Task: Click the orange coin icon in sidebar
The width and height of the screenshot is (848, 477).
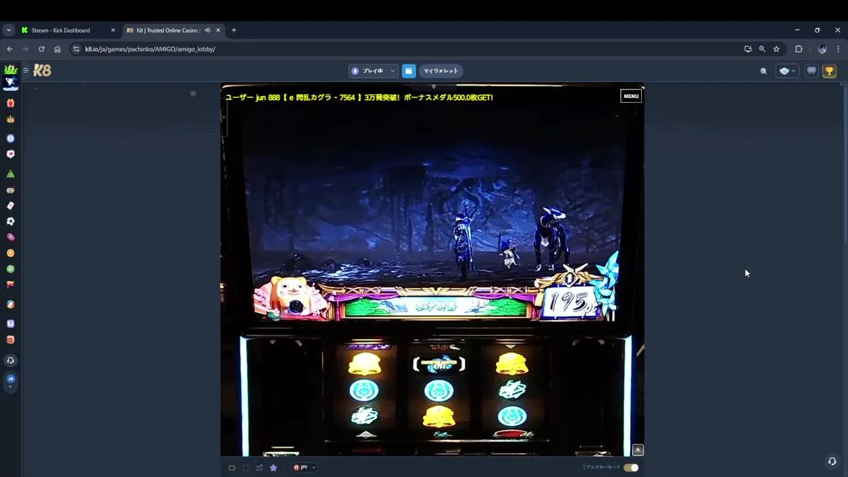Action: 10,253
